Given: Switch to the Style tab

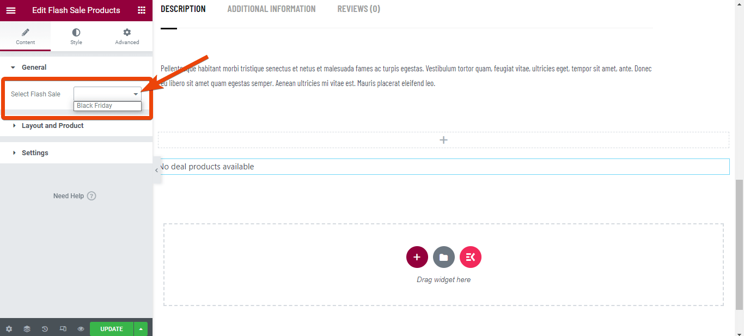Looking at the screenshot, I should [x=76, y=36].
